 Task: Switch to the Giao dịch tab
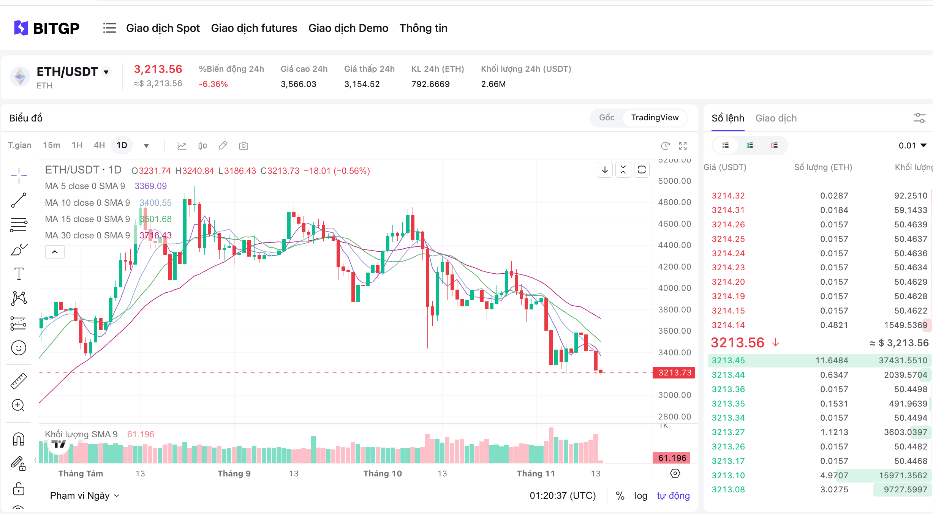(x=776, y=118)
